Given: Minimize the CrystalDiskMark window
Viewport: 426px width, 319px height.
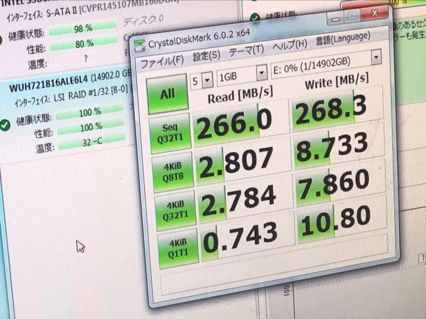Looking at the screenshot, I should (x=336, y=19).
